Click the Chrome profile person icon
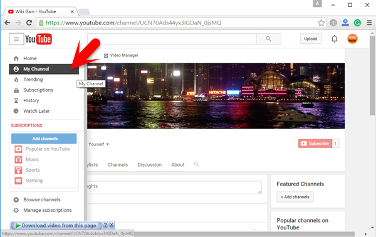 (317, 3)
